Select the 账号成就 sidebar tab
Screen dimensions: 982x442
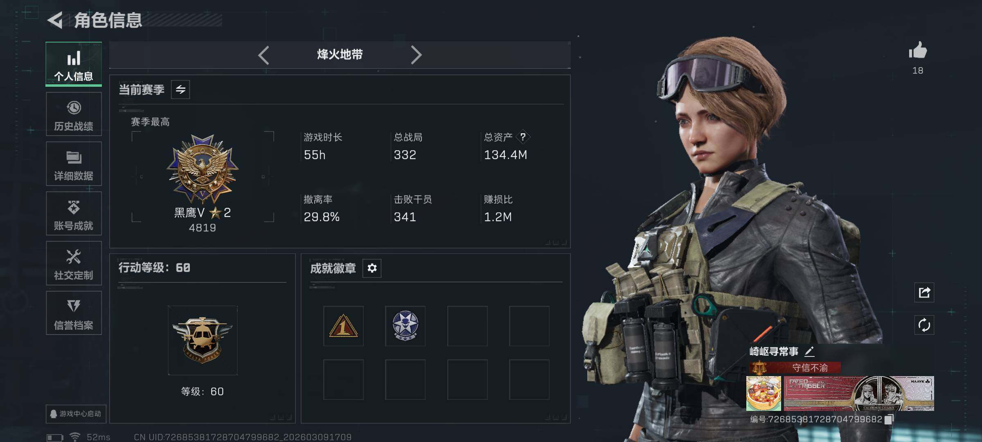pos(74,214)
